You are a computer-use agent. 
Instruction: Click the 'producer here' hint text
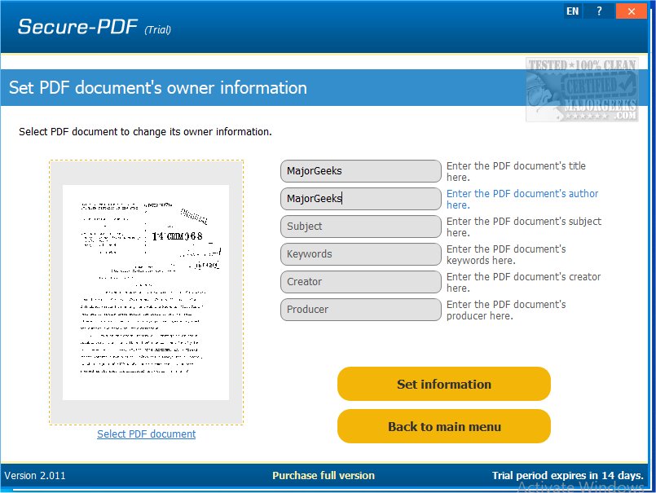pos(506,310)
